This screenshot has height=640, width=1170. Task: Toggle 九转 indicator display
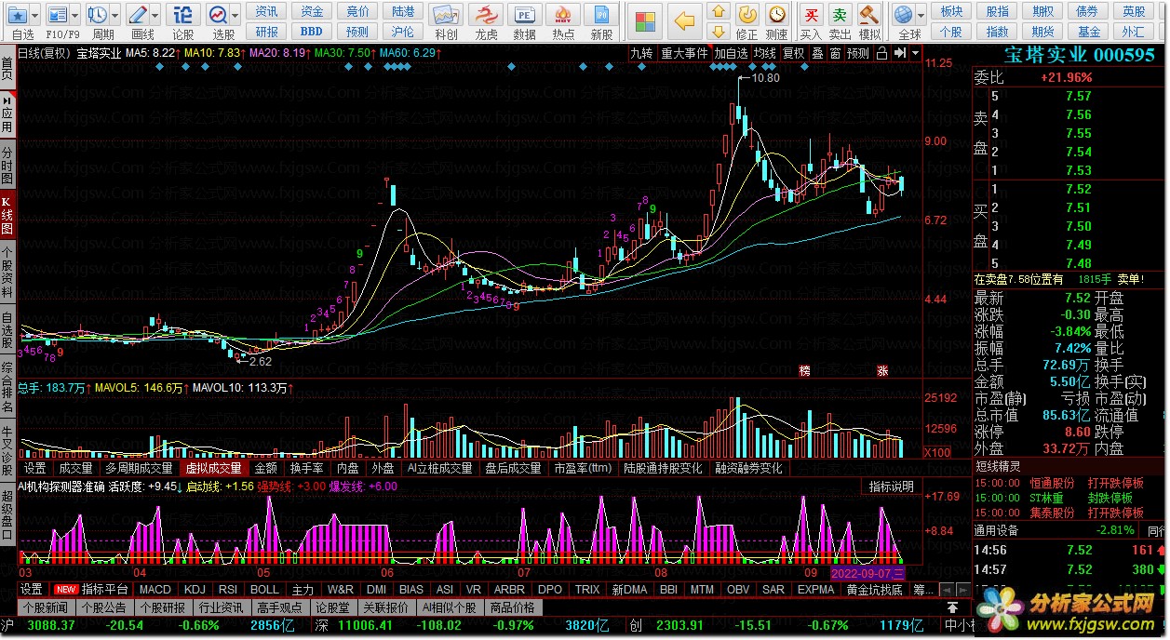tap(641, 54)
